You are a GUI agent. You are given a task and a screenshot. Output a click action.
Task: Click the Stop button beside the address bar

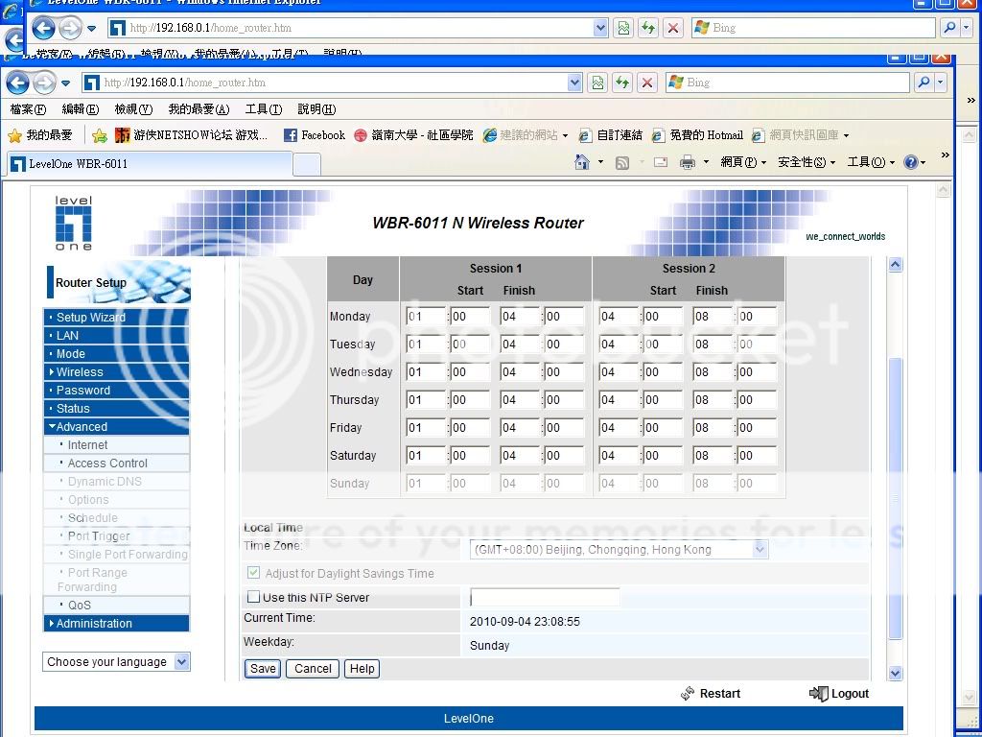[647, 83]
